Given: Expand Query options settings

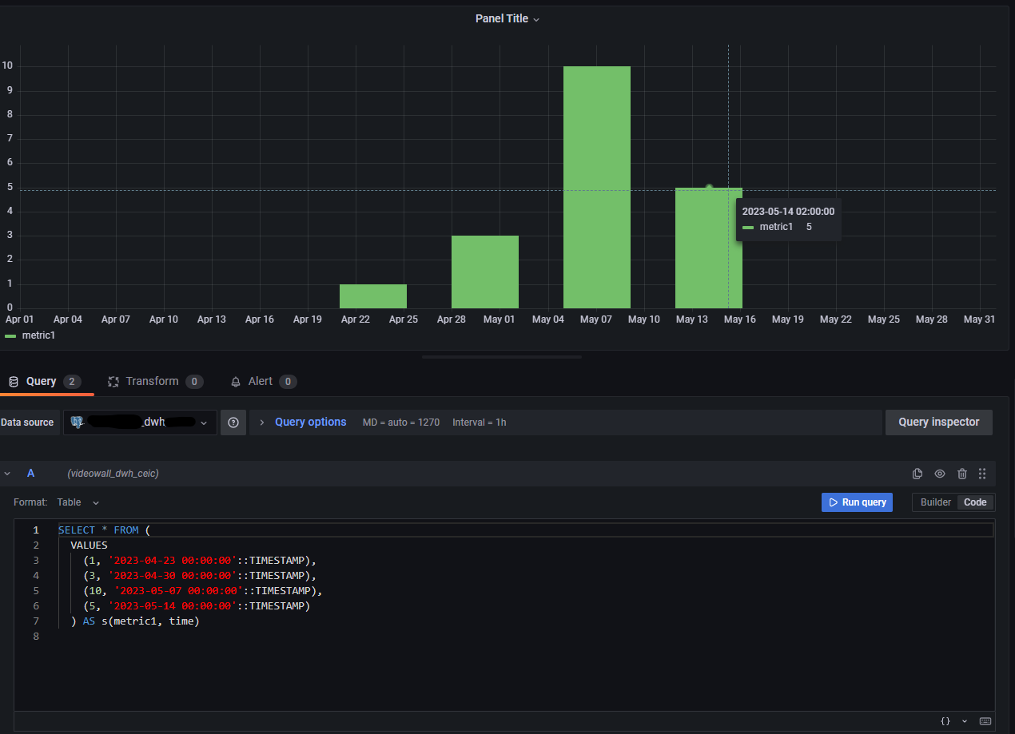Looking at the screenshot, I should pyautogui.click(x=310, y=422).
